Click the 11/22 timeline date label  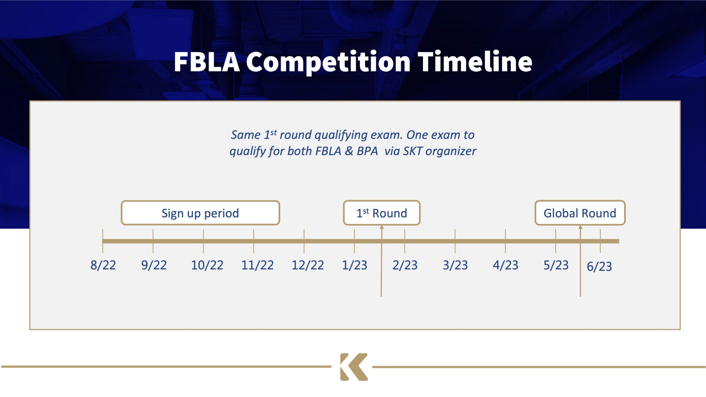pyautogui.click(x=257, y=265)
